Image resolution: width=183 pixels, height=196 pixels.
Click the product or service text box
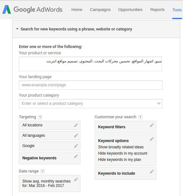(90, 64)
